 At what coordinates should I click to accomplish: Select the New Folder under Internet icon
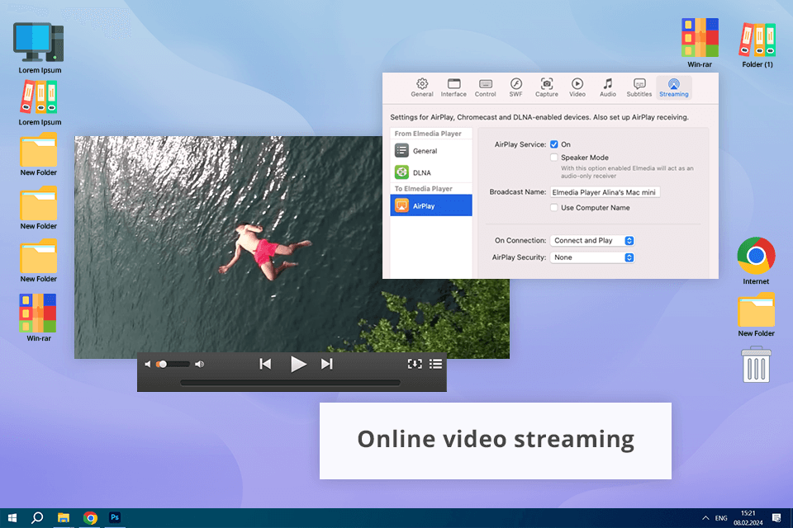pyautogui.click(x=756, y=315)
